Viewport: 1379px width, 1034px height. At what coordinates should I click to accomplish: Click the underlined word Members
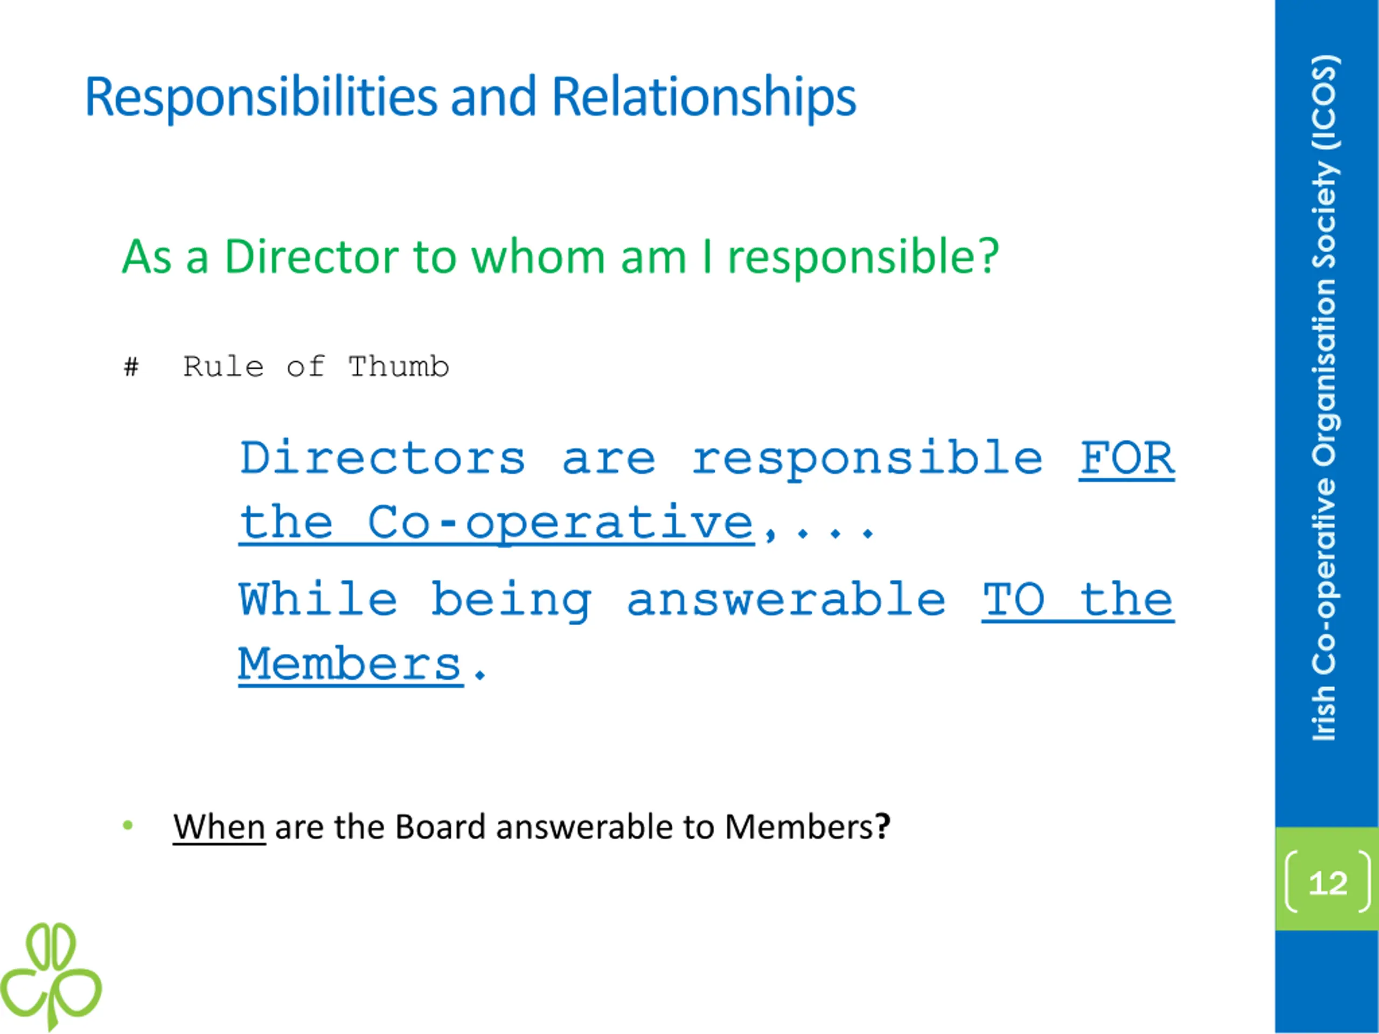coord(350,665)
